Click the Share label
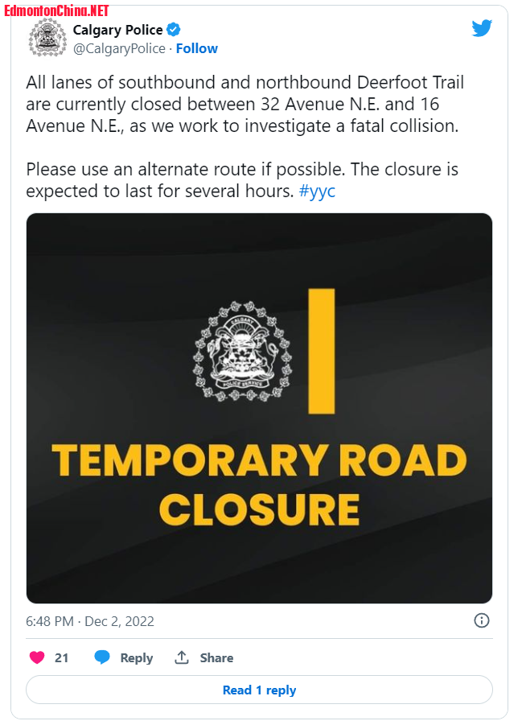The image size is (522, 725). [216, 657]
